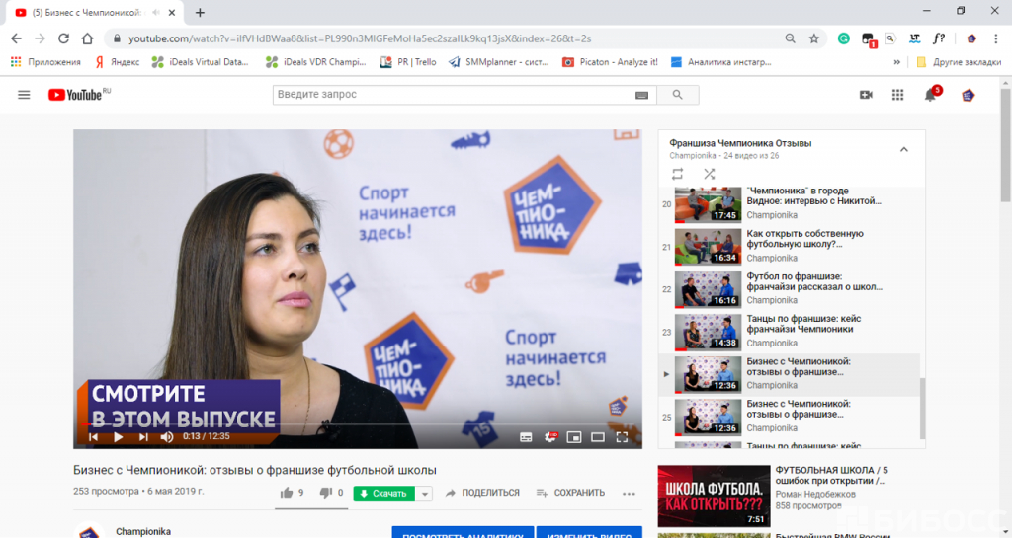Close the Бизнес с Чемпионикой tab
The width and height of the screenshot is (1012, 538).
(x=172, y=12)
